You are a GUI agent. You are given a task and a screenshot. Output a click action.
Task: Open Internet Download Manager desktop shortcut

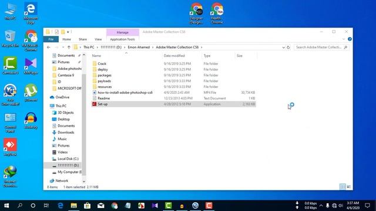tap(10, 176)
